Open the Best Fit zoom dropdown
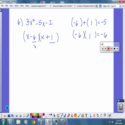This screenshot has width=125, height=125. pos(120,6)
